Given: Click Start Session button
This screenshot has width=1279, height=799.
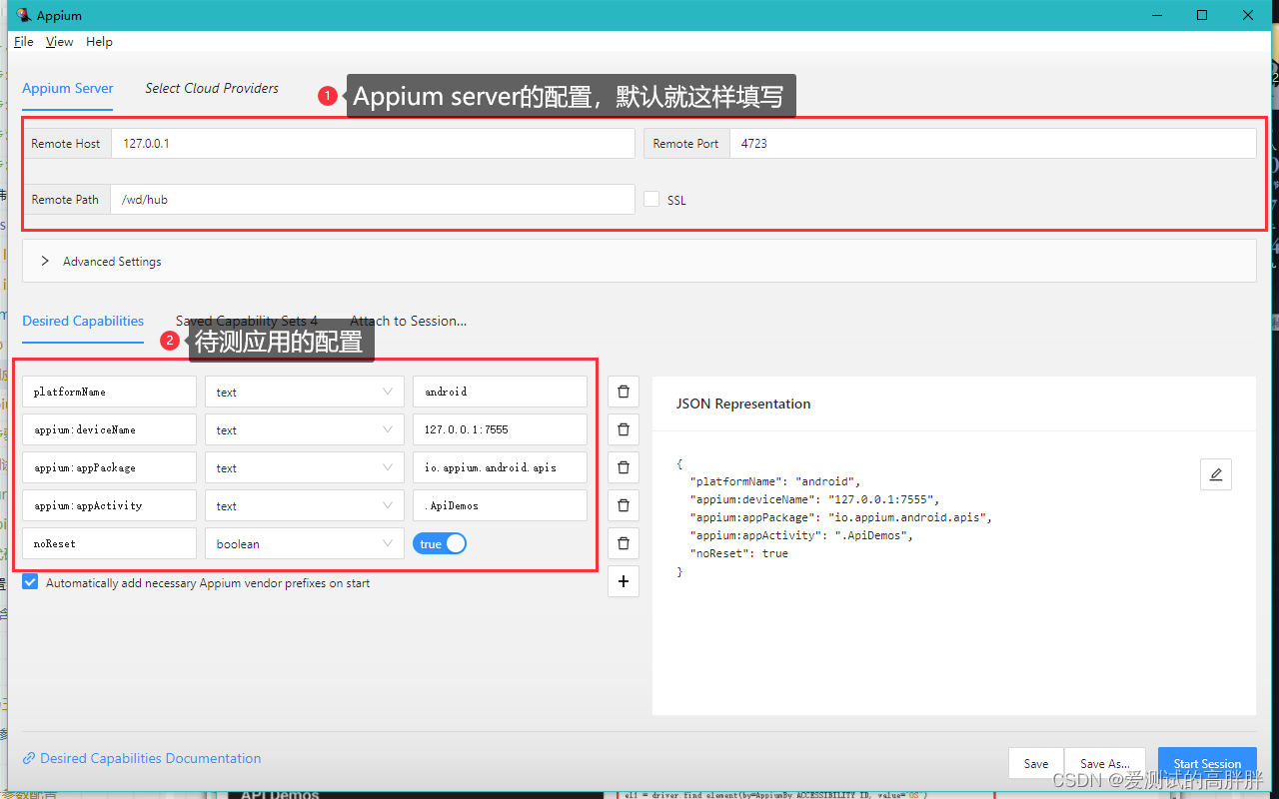Looking at the screenshot, I should (x=1207, y=763).
